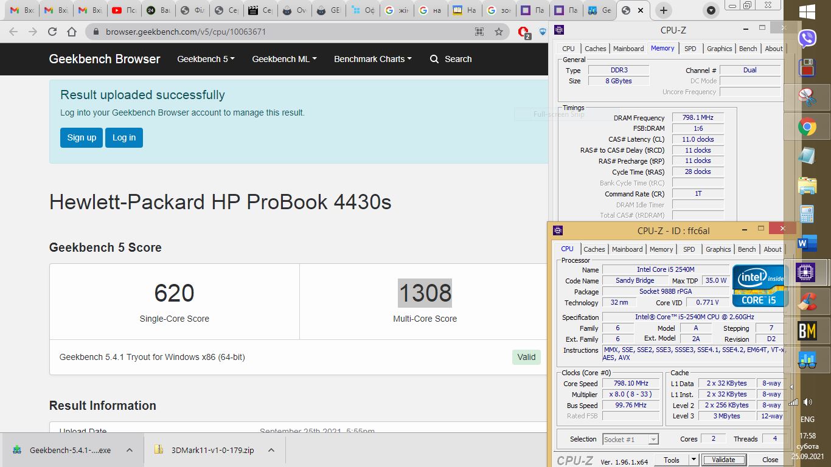The image size is (831, 467).
Task: Bookmark this page with the star icon
Action: click(499, 32)
